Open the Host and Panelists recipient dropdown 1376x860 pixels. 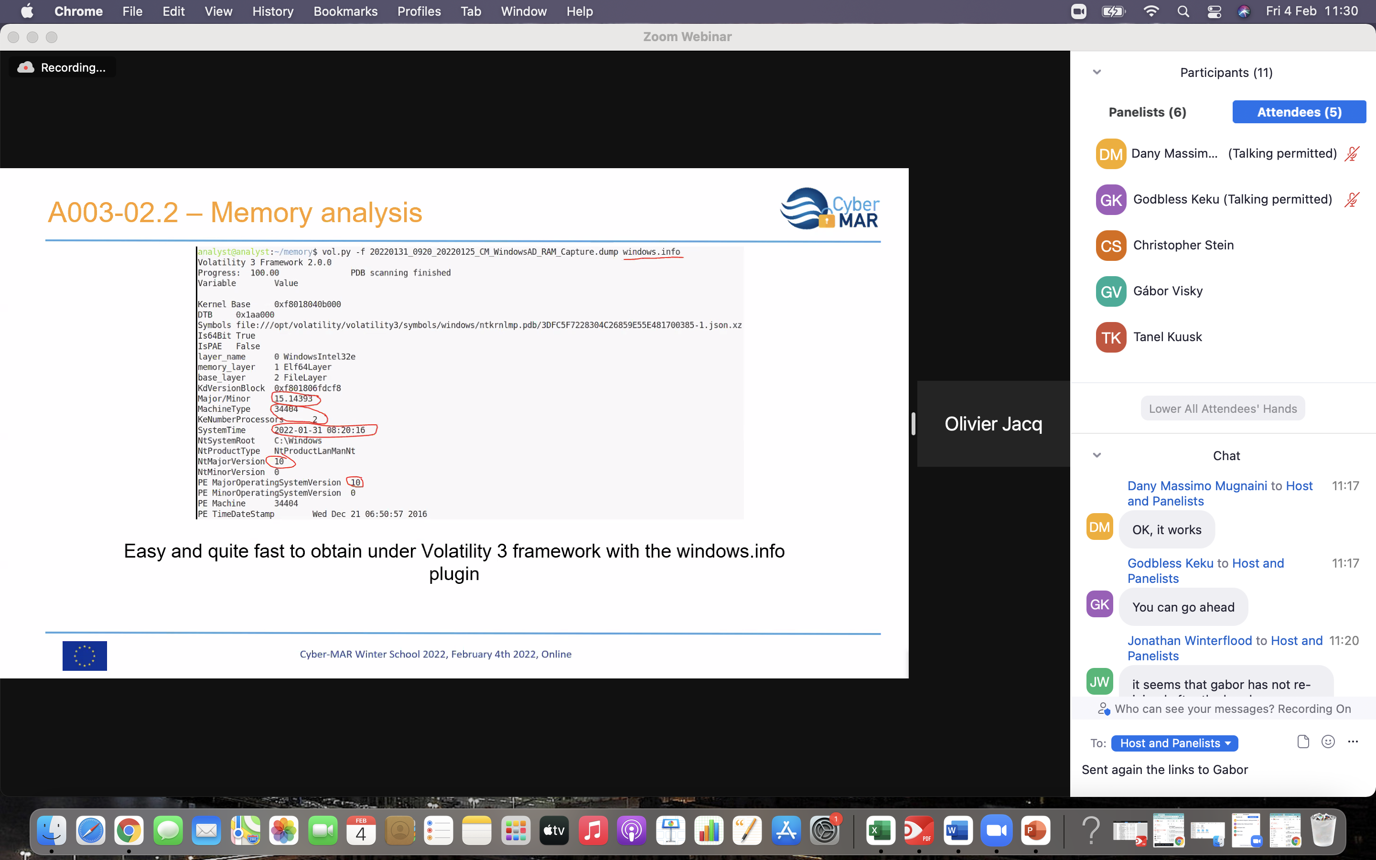click(1174, 743)
